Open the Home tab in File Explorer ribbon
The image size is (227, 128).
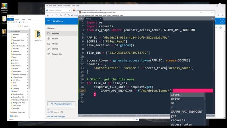point(17,19)
